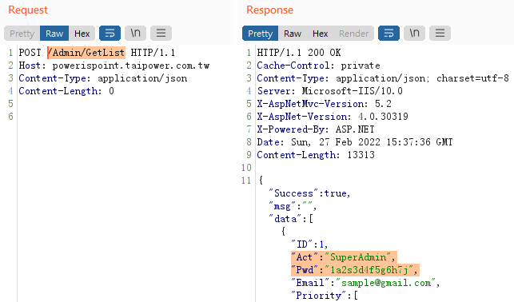Switch Response view to Render tab
This screenshot has width=514, height=302.
tap(353, 34)
